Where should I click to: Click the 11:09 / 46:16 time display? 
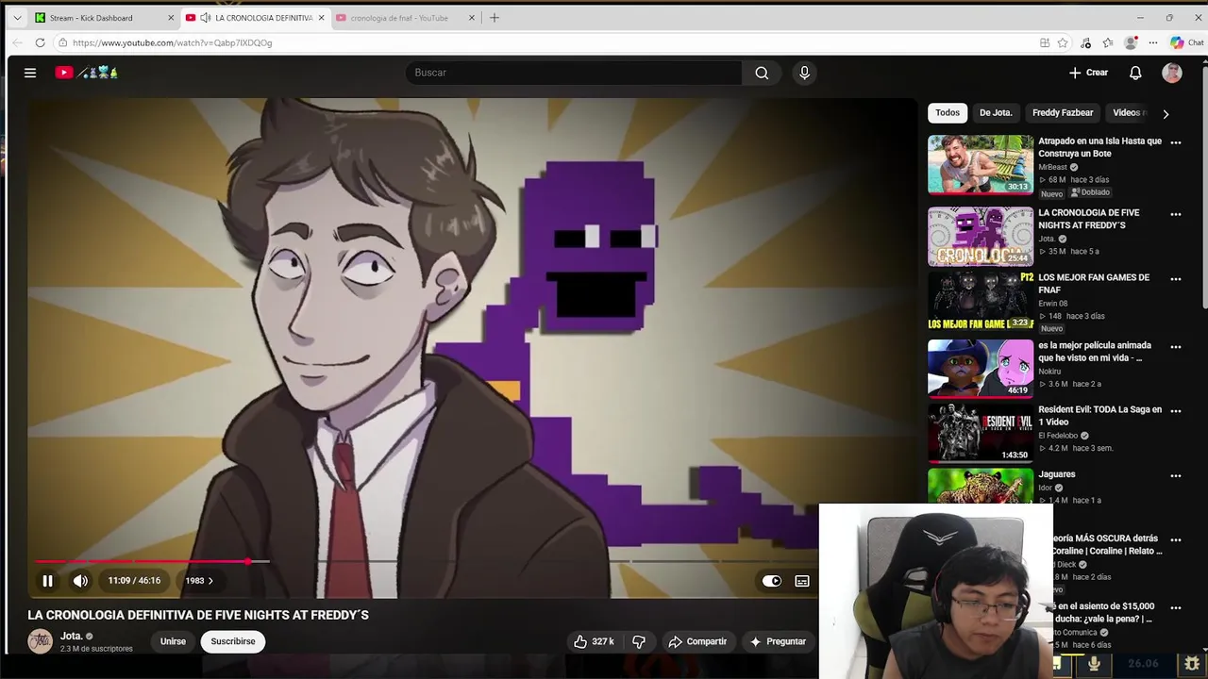(134, 581)
